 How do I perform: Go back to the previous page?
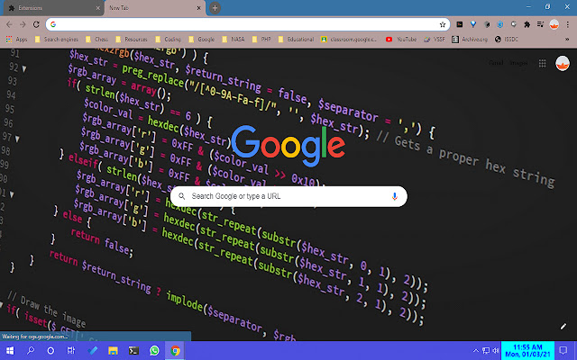coord(9,24)
